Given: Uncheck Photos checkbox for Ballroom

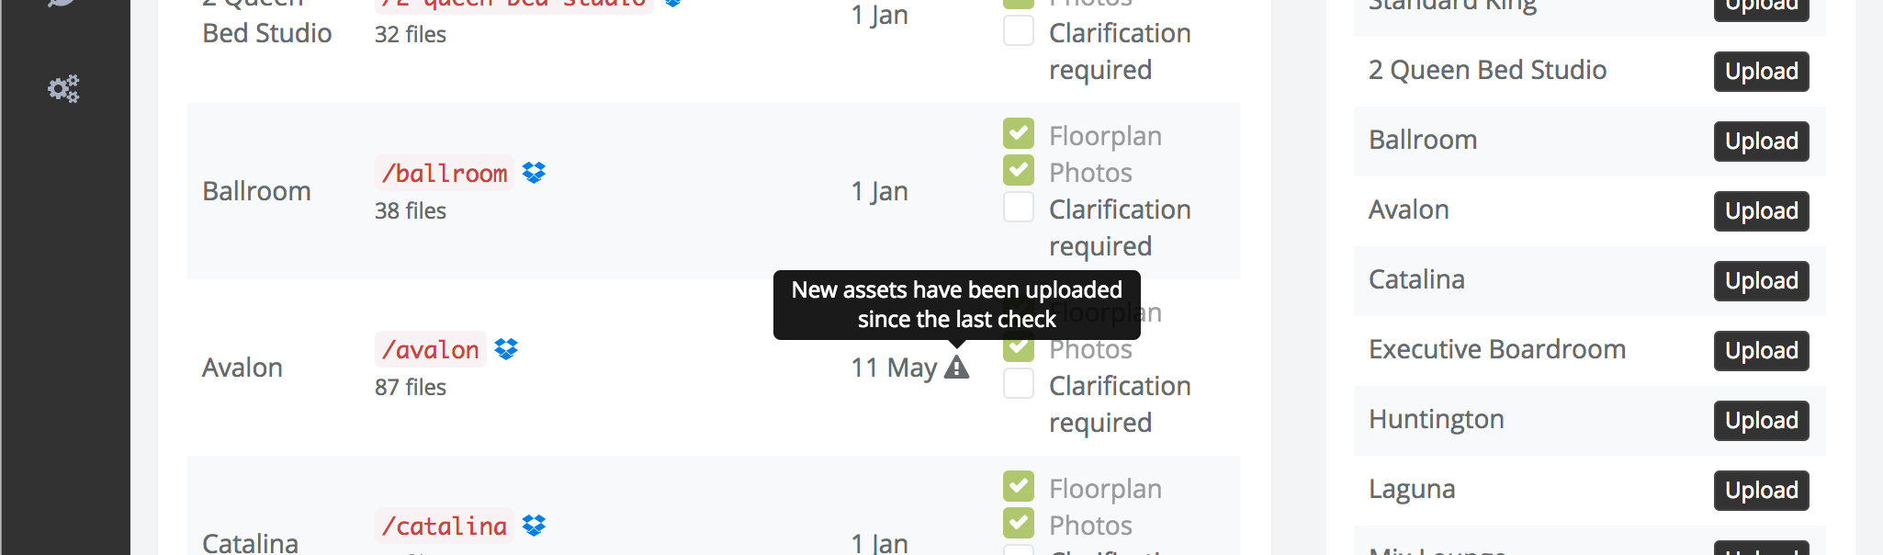Looking at the screenshot, I should coord(1019,170).
